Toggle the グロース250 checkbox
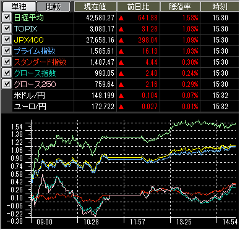Screen dimensions: 240x230 (7, 84)
